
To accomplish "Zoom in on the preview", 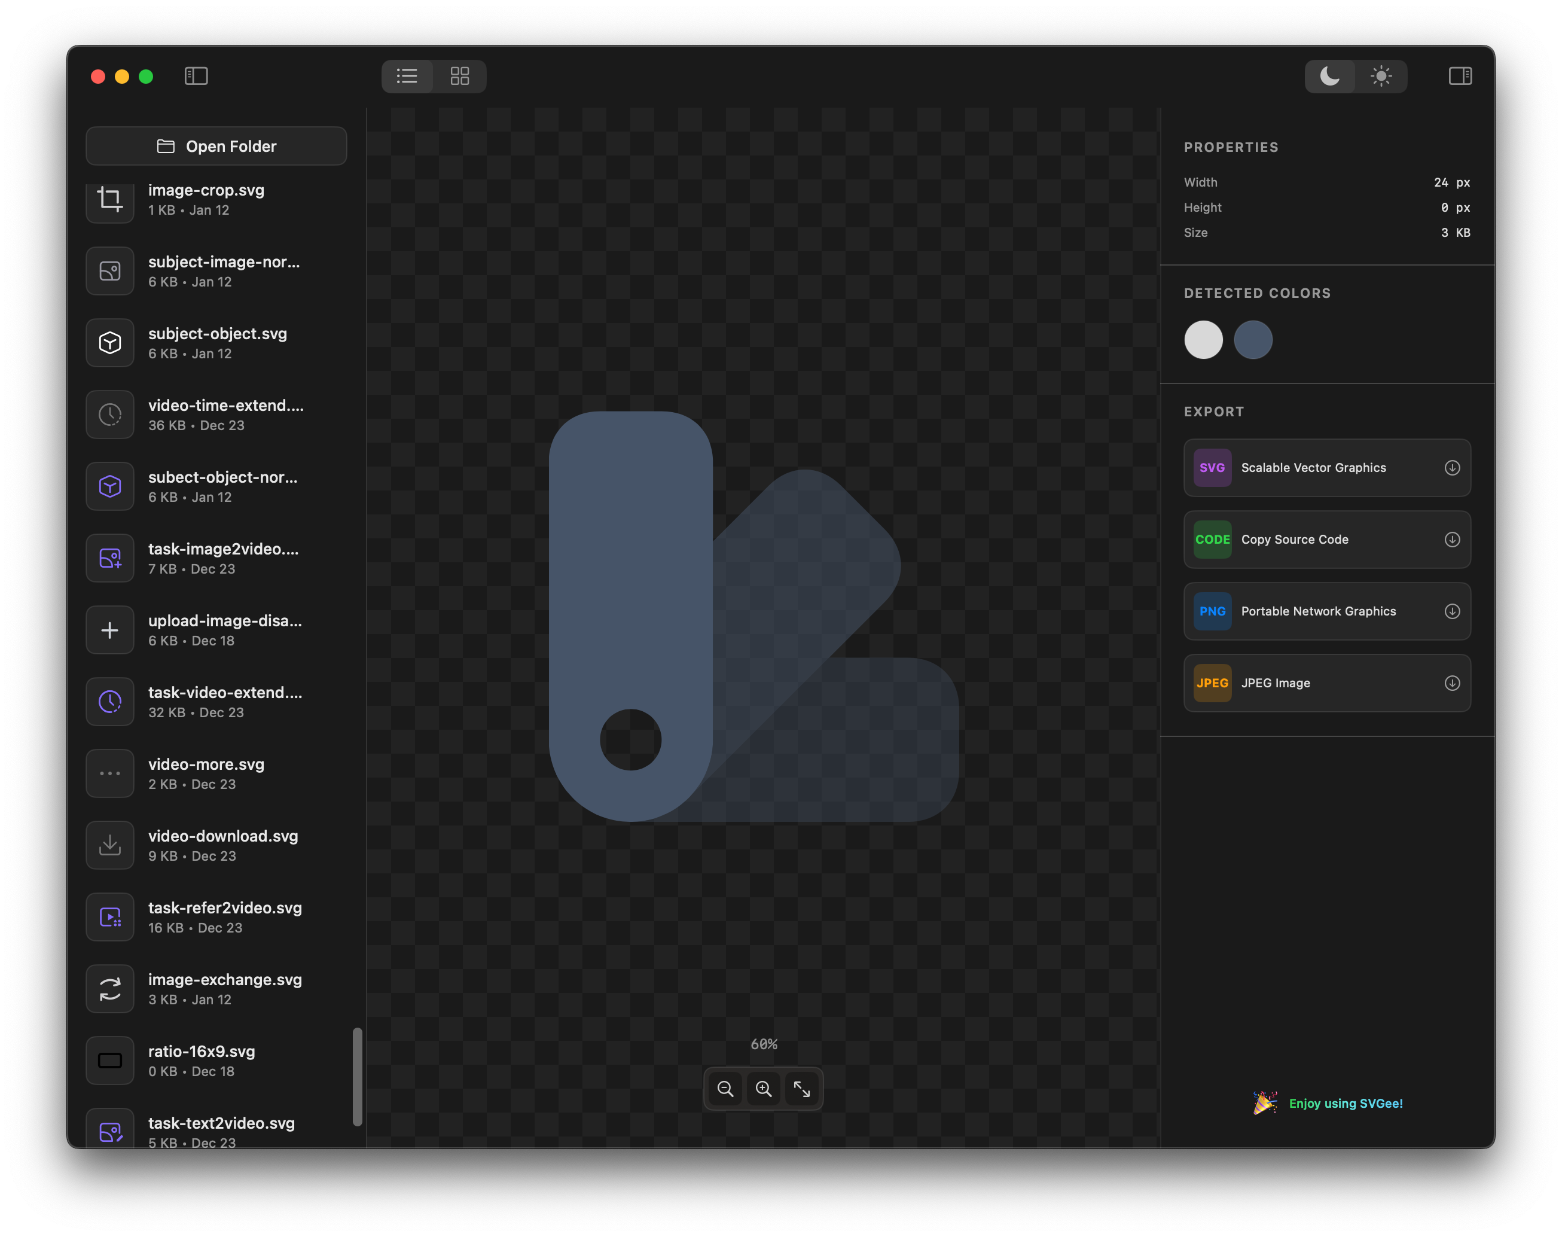I will pyautogui.click(x=763, y=1089).
